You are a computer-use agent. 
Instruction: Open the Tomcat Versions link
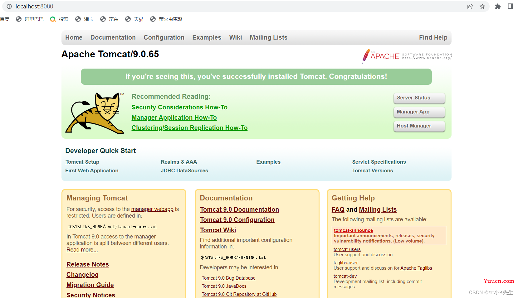(373, 171)
